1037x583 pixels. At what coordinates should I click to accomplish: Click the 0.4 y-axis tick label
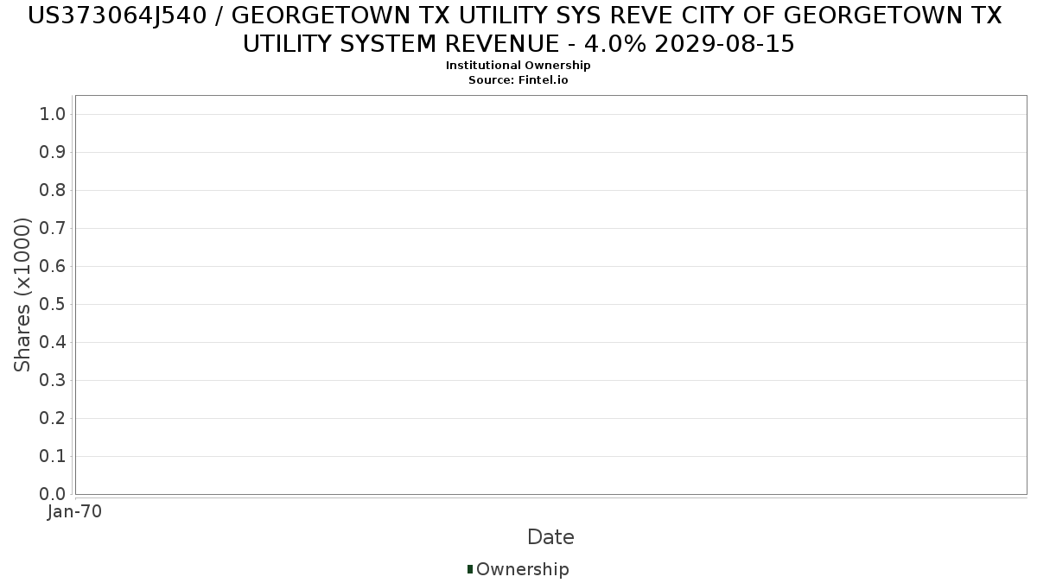[x=53, y=343]
